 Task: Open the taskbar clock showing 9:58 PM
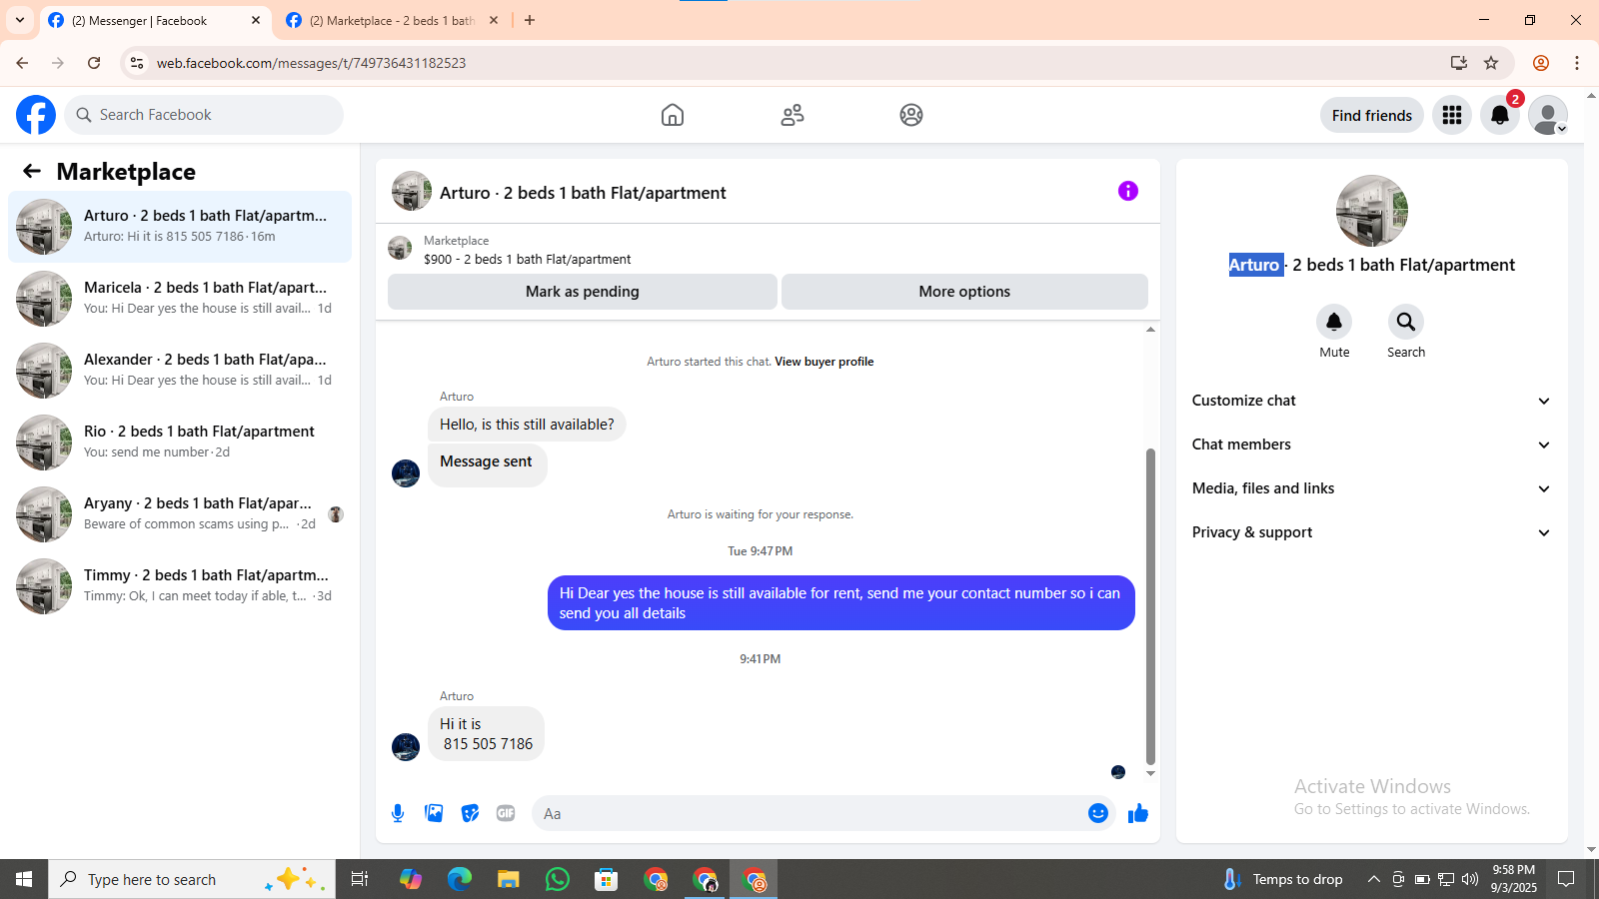pyautogui.click(x=1514, y=879)
